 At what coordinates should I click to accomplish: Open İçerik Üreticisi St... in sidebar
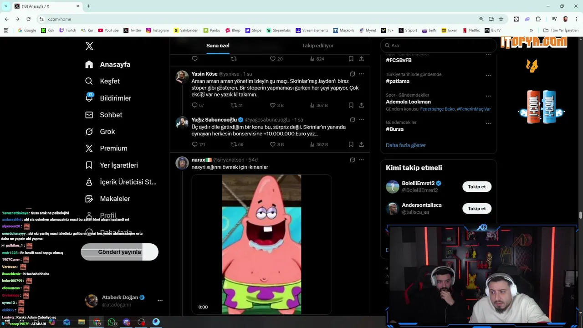[x=121, y=182]
